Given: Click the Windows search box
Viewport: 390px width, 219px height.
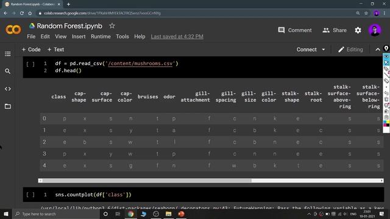Looking at the screenshot, I should coord(56,214).
